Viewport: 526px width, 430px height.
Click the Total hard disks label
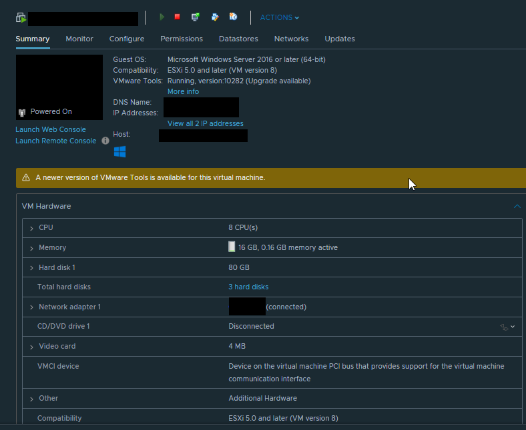click(63, 287)
